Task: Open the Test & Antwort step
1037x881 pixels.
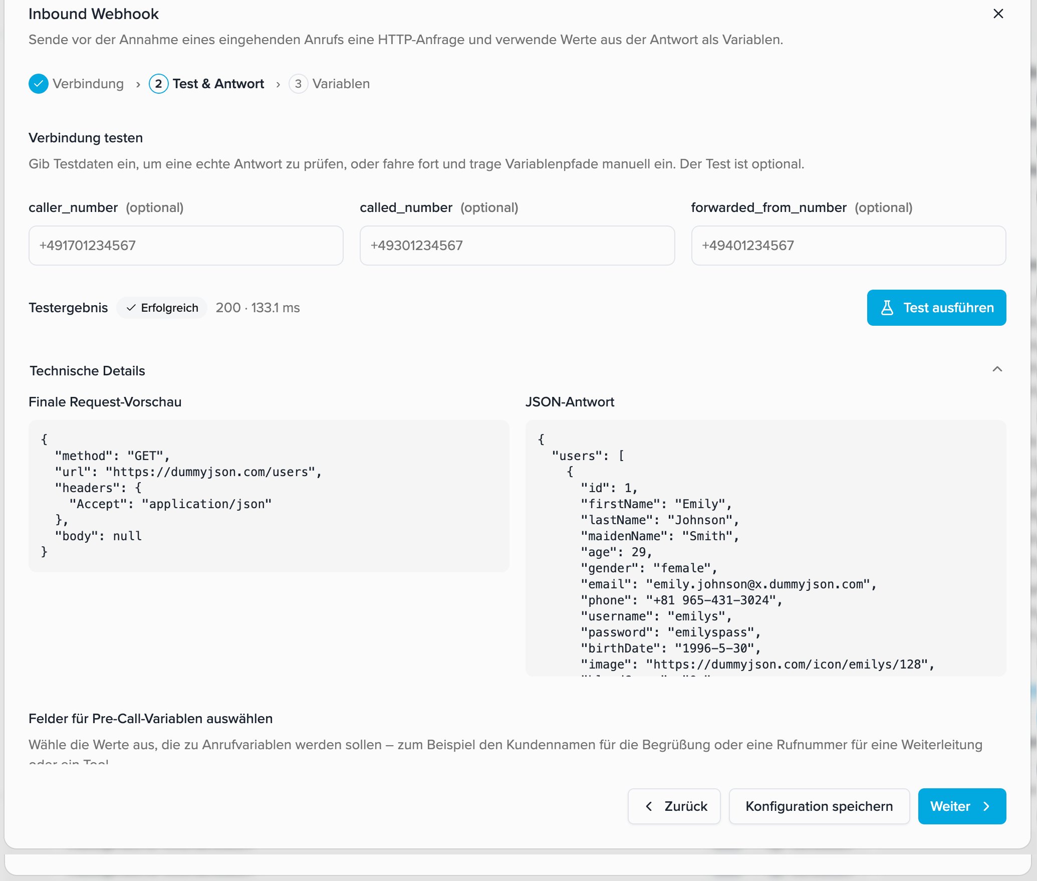Action: 218,84
